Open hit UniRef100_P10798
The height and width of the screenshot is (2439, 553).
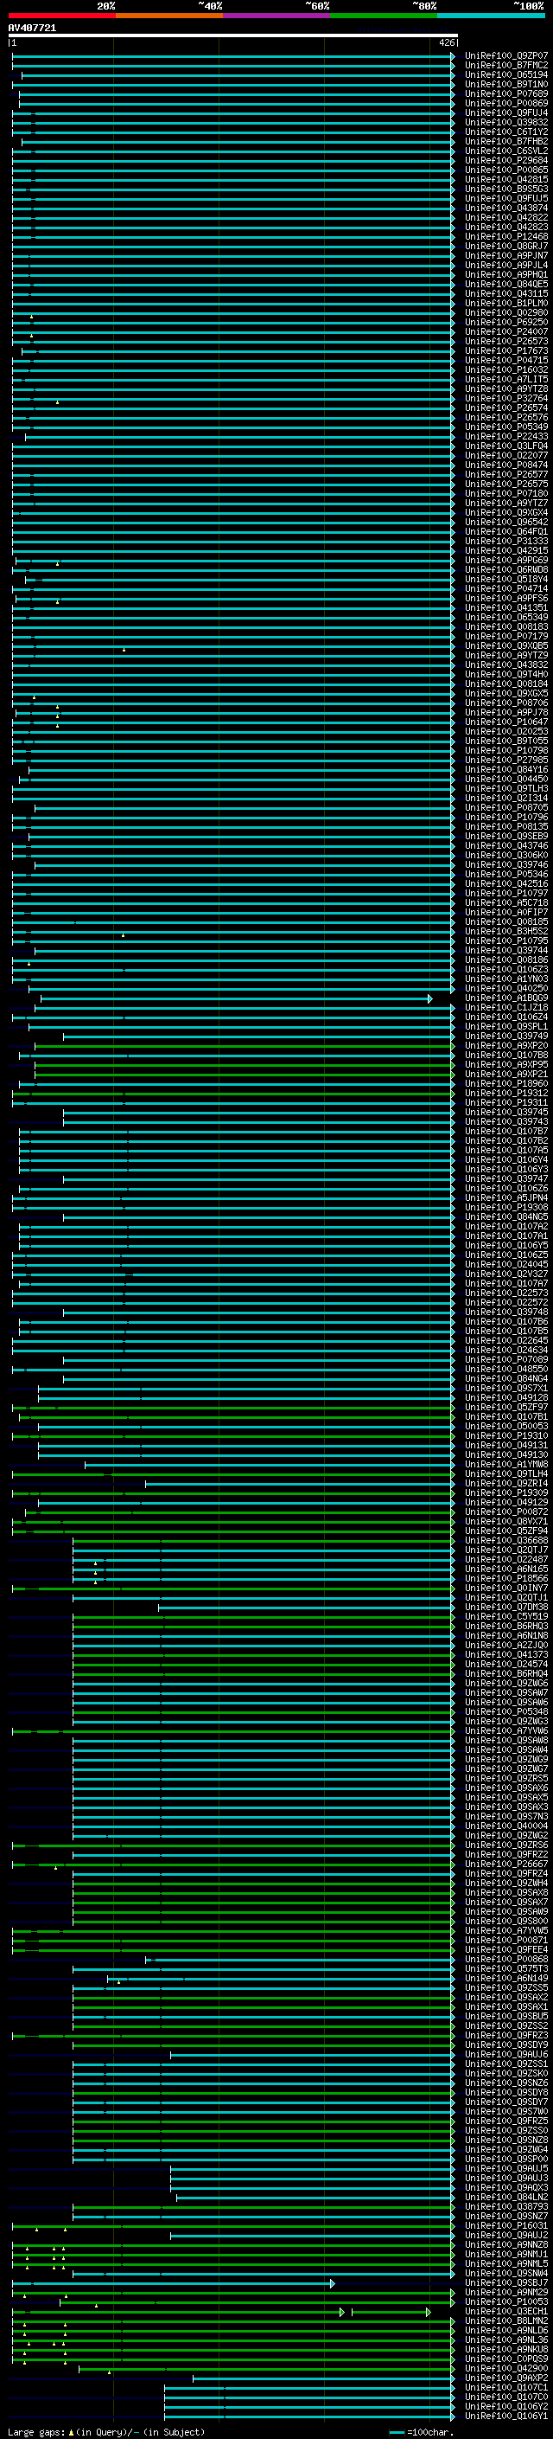click(x=506, y=751)
